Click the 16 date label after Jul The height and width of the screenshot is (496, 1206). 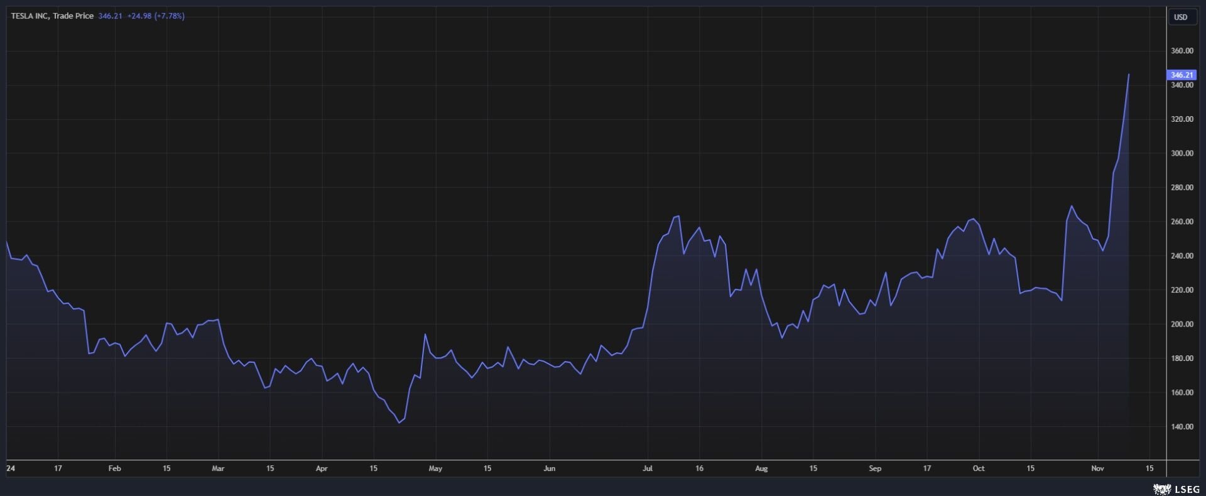[699, 468]
